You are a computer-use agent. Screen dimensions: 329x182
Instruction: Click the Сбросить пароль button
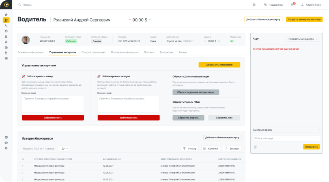[188, 117]
